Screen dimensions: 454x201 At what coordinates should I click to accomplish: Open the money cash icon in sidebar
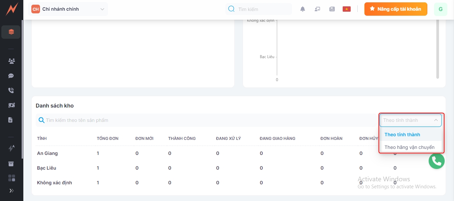pyautogui.click(x=11, y=105)
